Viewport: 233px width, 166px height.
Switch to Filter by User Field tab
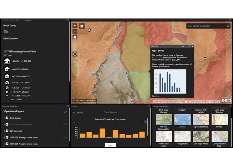[x=10, y=20]
